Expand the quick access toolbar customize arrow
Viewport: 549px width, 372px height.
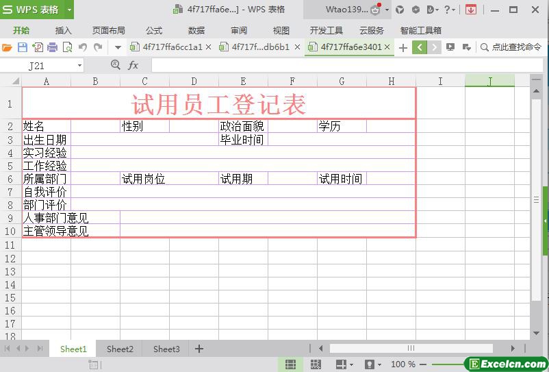[x=118, y=47]
